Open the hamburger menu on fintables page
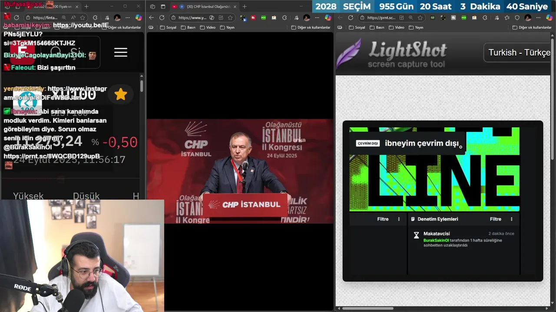The image size is (556, 312). click(x=121, y=52)
